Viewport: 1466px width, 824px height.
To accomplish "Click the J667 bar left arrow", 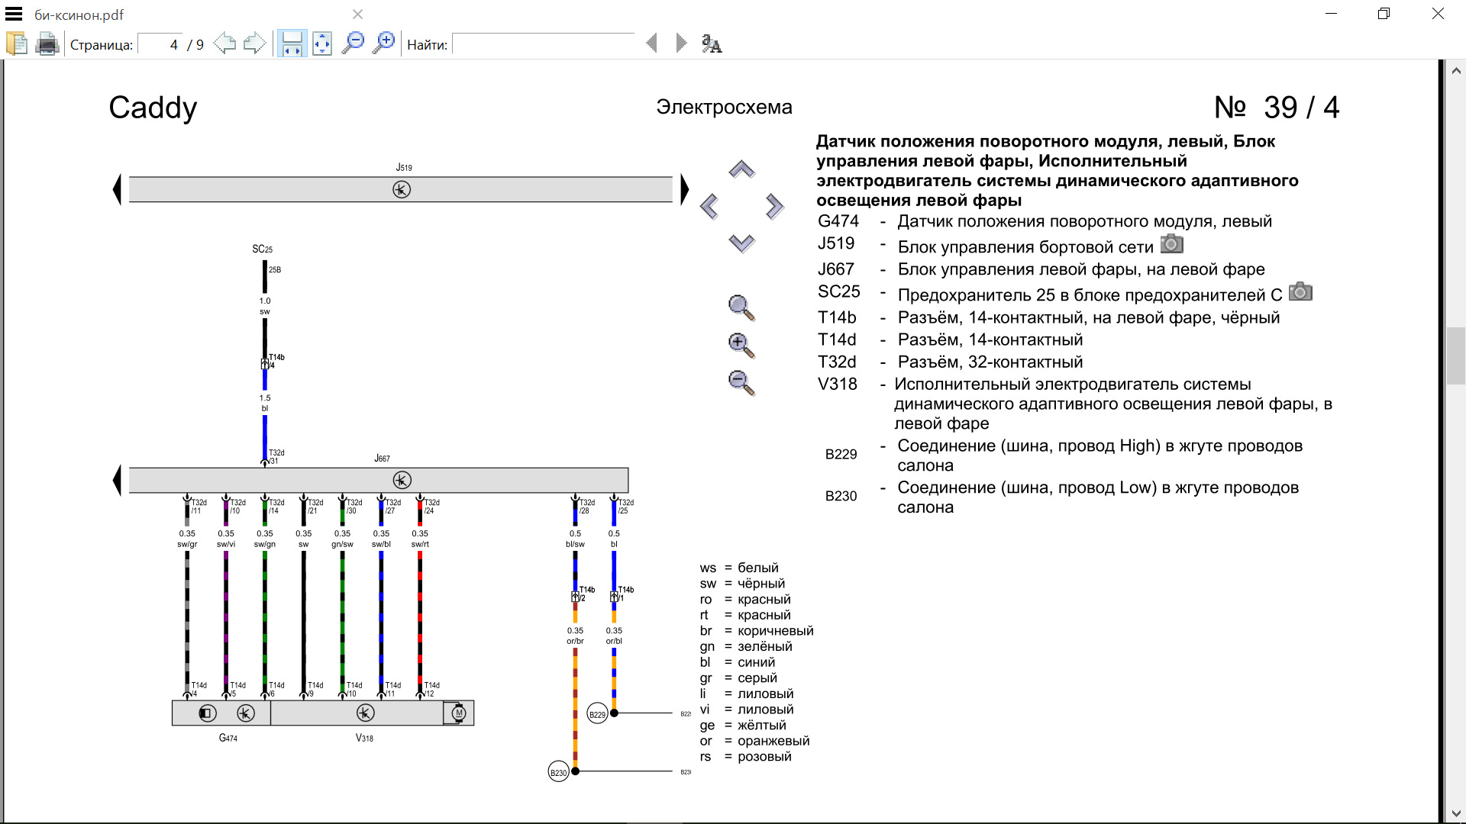I will 117,480.
